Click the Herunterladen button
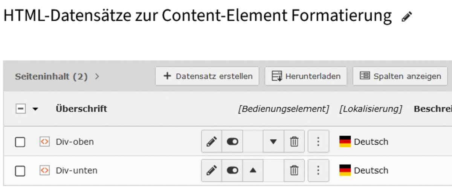452x189 pixels. tap(306, 76)
